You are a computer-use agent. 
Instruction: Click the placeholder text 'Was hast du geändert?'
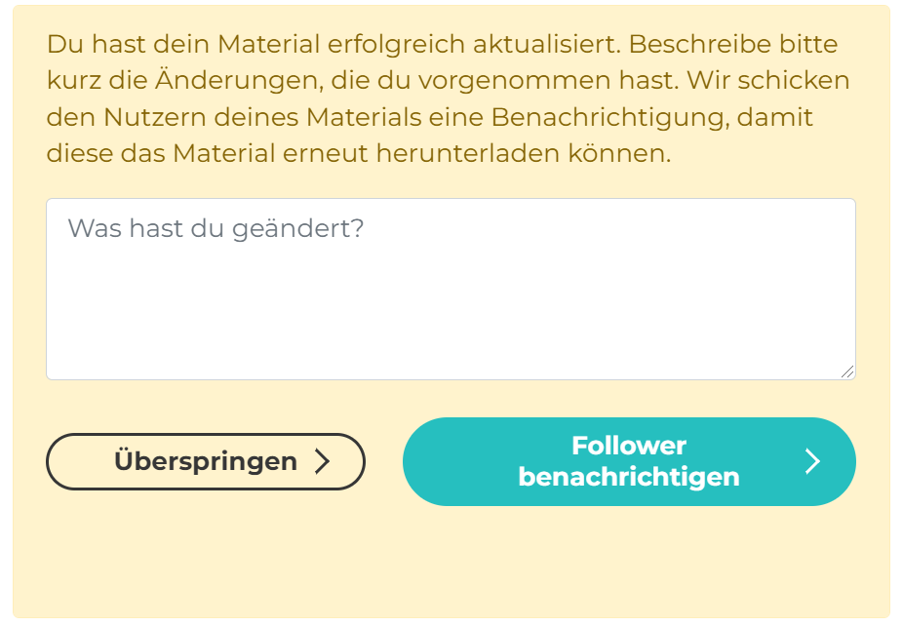tap(216, 229)
